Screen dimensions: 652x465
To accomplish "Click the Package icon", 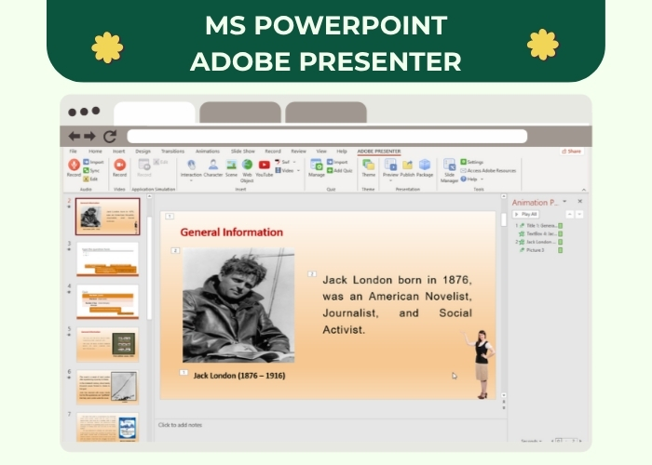I will [425, 165].
